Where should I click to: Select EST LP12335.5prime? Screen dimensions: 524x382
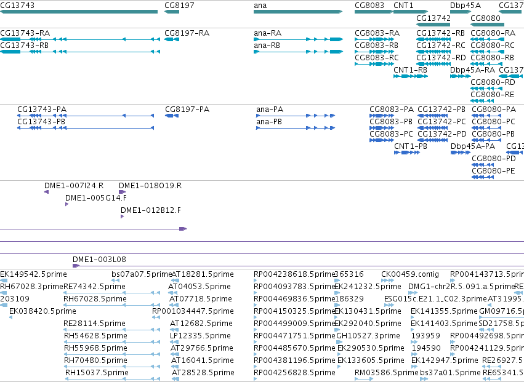(x=174, y=342)
